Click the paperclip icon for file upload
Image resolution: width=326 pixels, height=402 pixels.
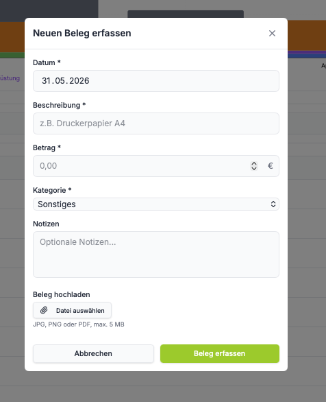[x=44, y=311]
